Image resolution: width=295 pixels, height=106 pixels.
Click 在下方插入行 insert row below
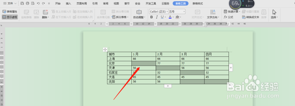coord(61,17)
